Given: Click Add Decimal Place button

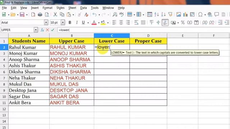Looking at the screenshot, I should click(x=204, y=23).
